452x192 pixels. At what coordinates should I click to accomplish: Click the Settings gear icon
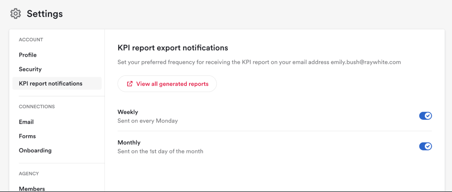coord(15,14)
